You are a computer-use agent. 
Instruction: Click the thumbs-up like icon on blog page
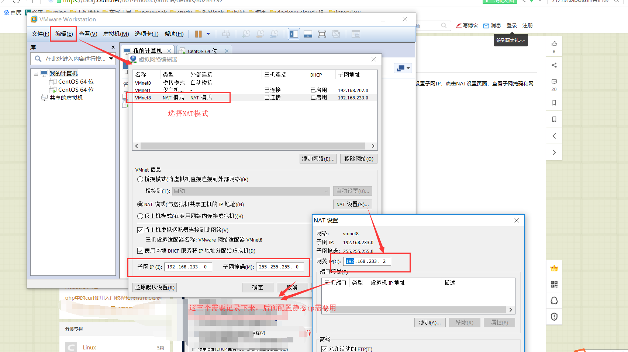click(554, 43)
